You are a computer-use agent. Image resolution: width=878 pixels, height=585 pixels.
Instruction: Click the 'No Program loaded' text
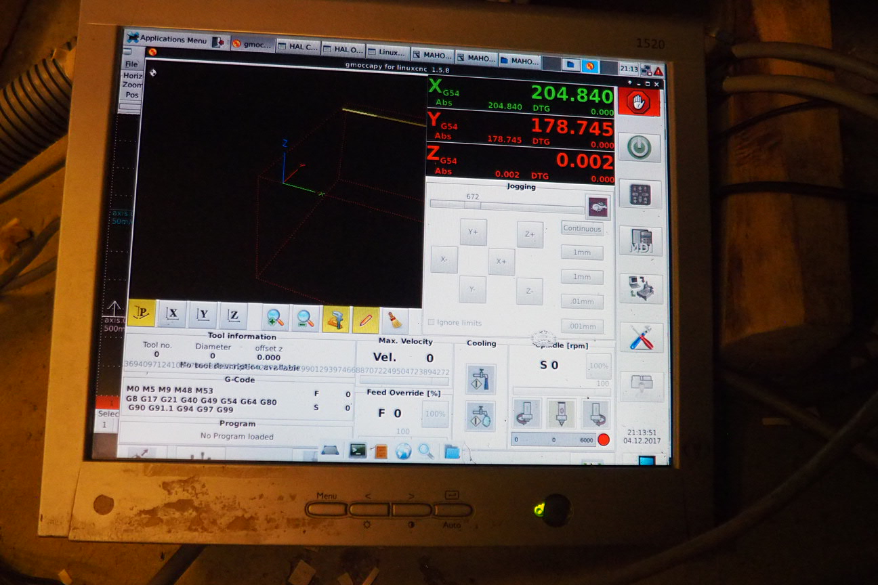pos(237,436)
